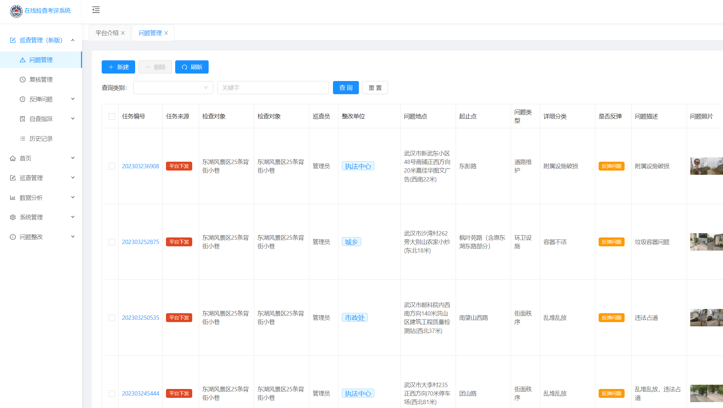Click the gear icon beside 系统管理
The image size is (723, 408).
coord(13,217)
